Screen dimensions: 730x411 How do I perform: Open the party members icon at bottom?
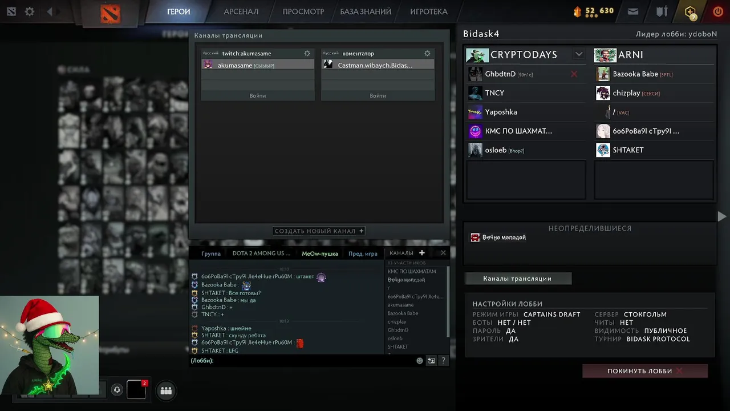(x=166, y=390)
